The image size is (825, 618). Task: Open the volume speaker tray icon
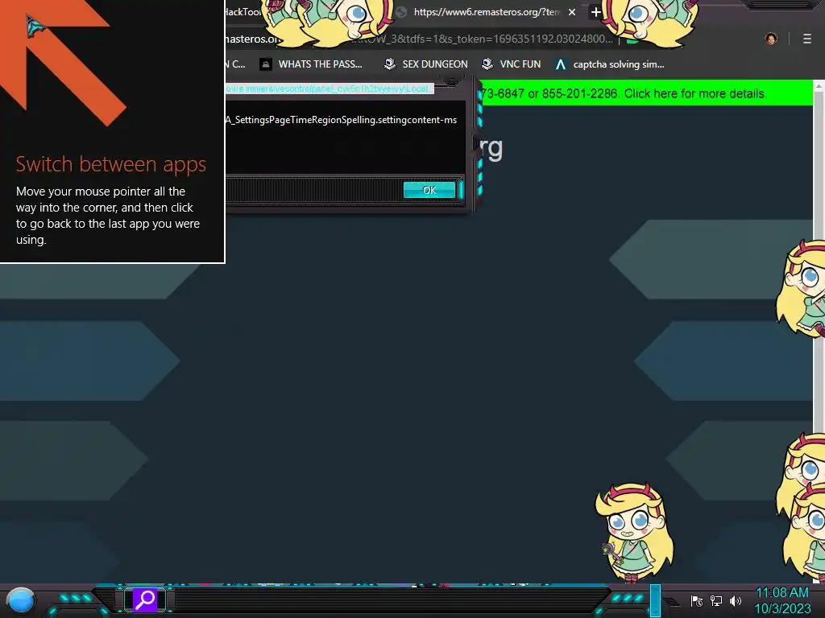pos(735,600)
